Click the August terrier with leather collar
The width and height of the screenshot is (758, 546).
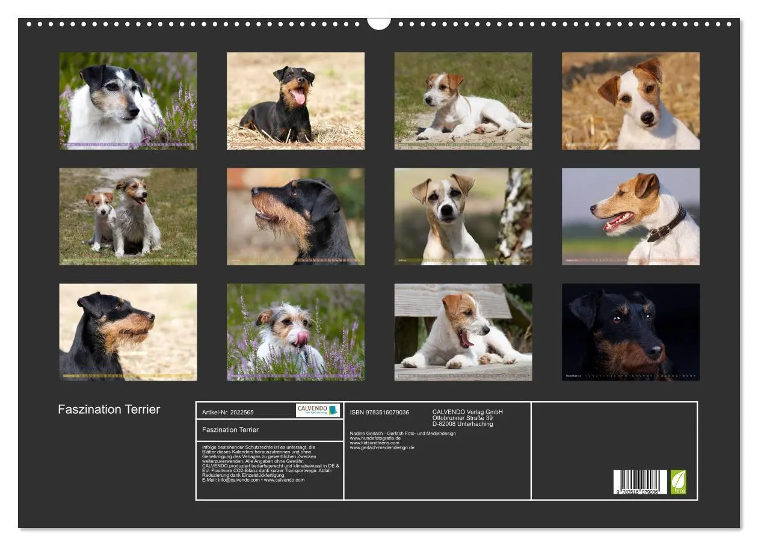coord(630,216)
